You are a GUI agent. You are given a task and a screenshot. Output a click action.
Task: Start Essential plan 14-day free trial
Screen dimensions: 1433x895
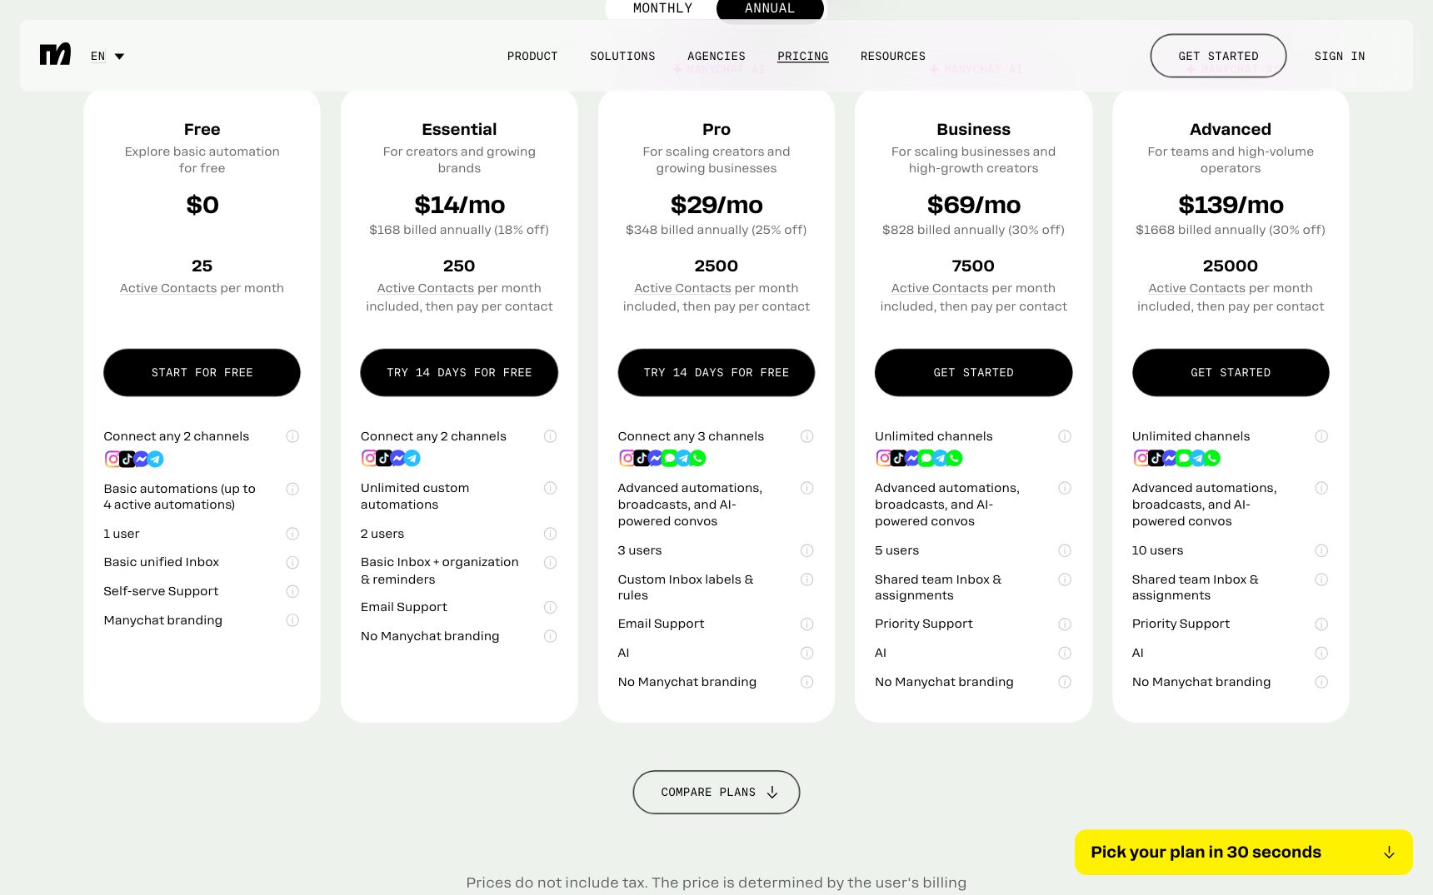(459, 372)
